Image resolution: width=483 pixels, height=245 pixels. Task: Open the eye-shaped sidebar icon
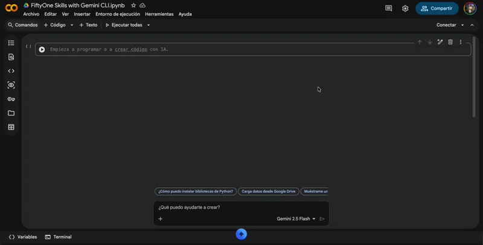click(11, 85)
